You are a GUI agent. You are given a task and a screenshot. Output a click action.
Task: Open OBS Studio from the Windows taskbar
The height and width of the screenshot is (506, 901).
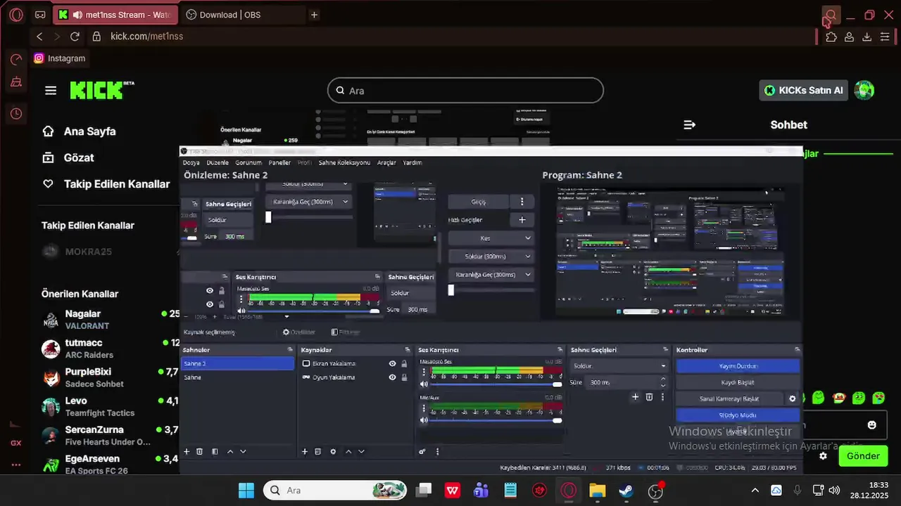pyautogui.click(x=655, y=491)
